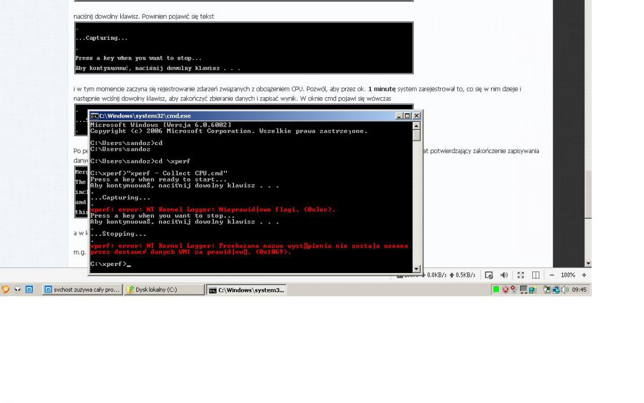Viewport: 644px width, 403px height.
Task: Close the cmd.exe window
Action: click(x=416, y=116)
